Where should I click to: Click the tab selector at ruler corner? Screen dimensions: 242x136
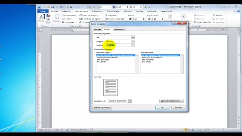(40, 30)
